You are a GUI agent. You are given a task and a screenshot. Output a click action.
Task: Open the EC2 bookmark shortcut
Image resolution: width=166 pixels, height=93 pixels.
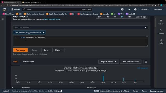[19, 14]
